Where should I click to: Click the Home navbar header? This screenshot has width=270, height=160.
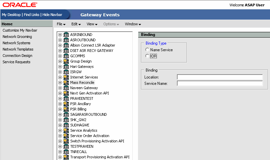pos(27,24)
